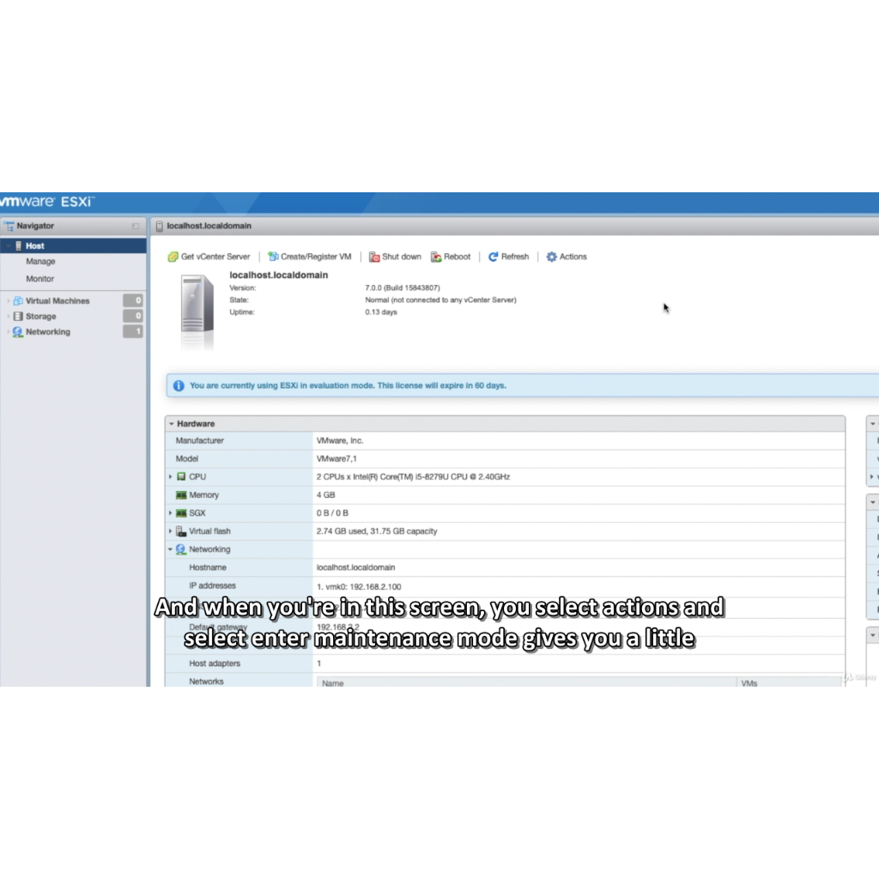The height and width of the screenshot is (879, 879).
Task: Expand the SGX row in Hardware
Action: click(x=171, y=513)
